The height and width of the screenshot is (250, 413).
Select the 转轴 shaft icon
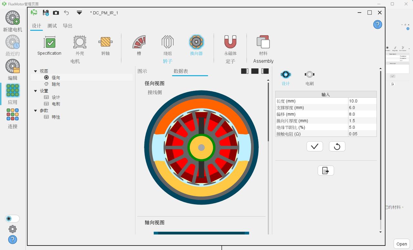pos(106,42)
